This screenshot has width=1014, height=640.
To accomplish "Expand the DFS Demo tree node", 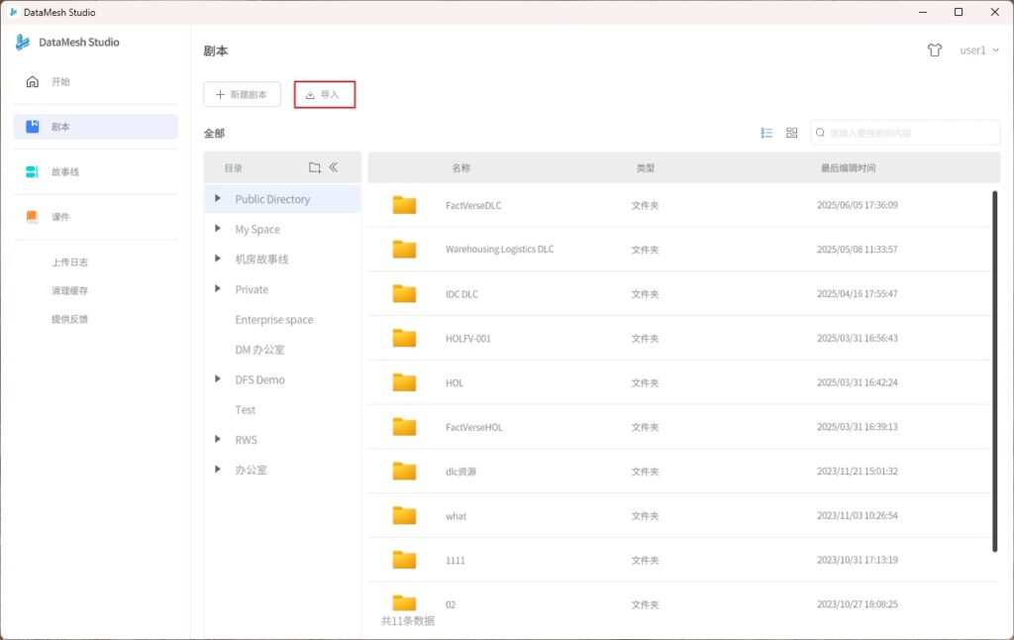I will [218, 379].
